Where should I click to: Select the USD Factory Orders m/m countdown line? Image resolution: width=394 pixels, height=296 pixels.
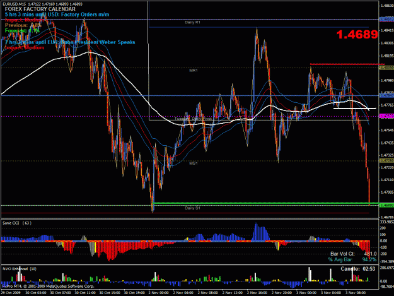57,15
